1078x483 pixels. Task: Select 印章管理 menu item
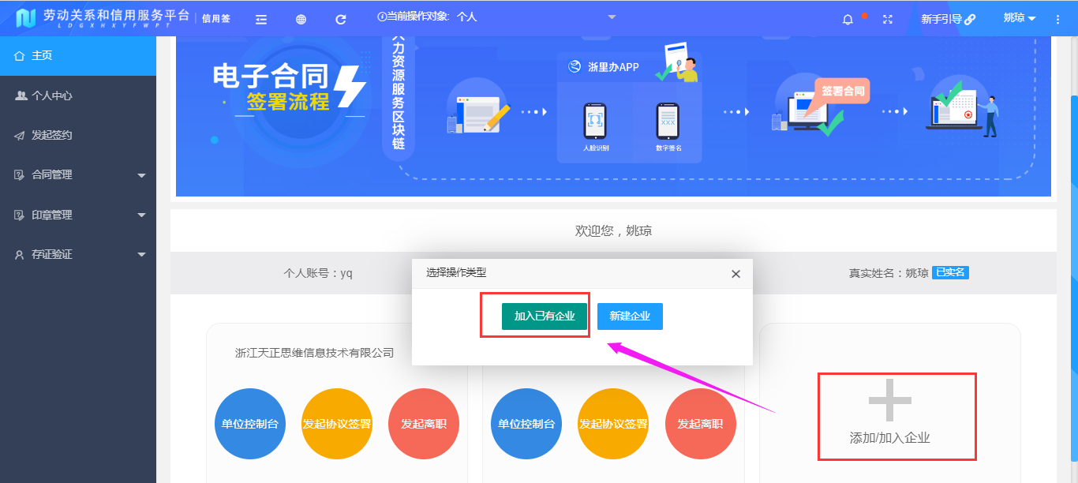[x=78, y=215]
